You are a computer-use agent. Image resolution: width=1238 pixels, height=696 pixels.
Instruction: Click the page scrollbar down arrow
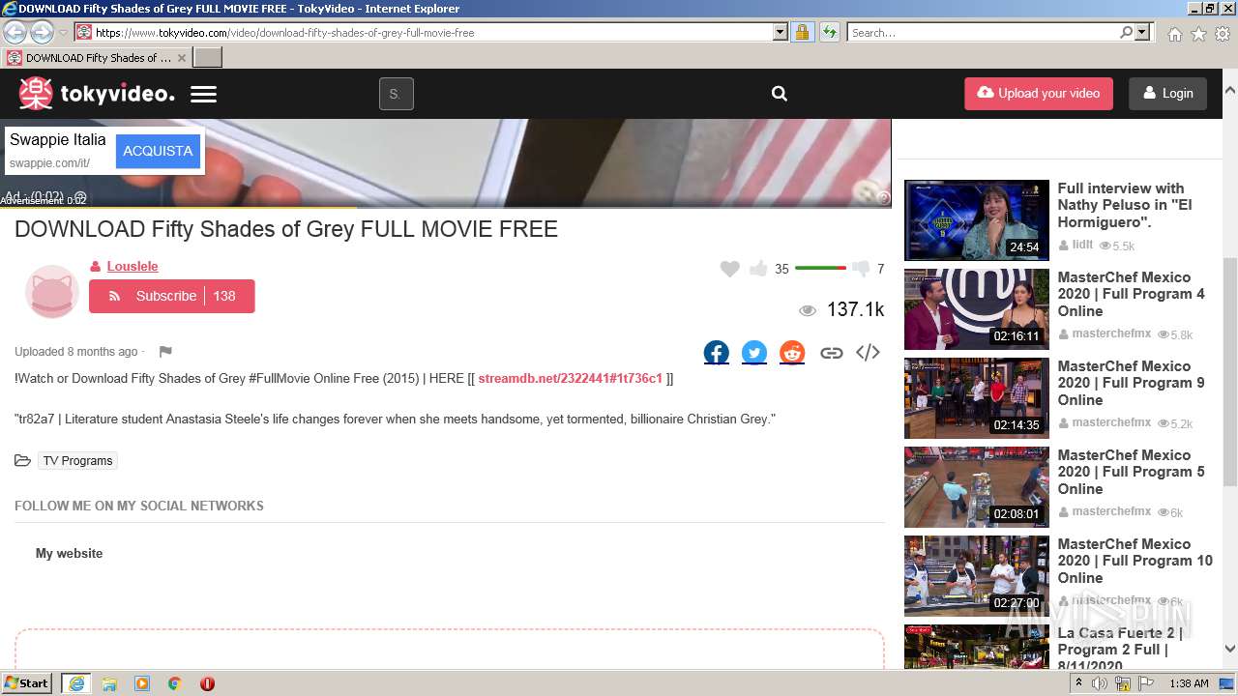[x=1229, y=649]
